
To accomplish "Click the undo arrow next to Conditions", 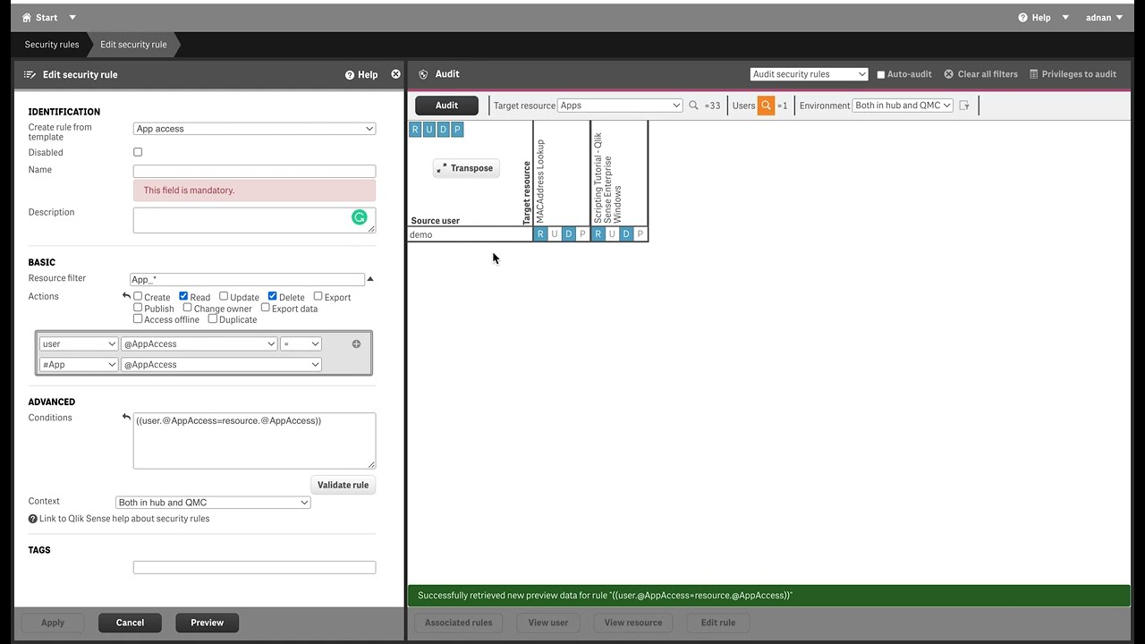I will (x=126, y=418).
